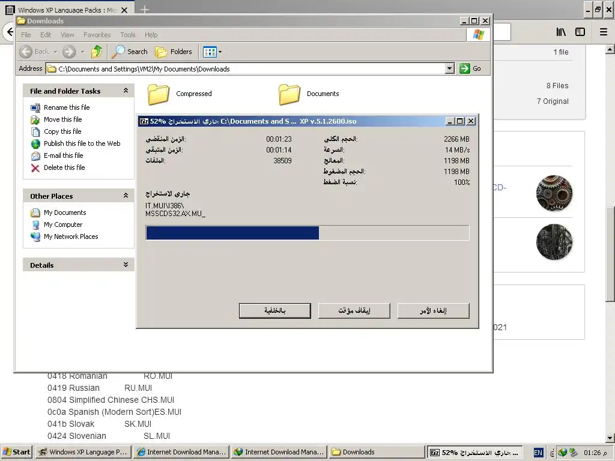Click the dark circular thumbnail on webpage

[x=554, y=242]
